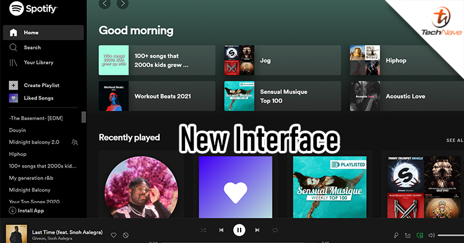464x243 pixels.
Task: Click the Your Library shelf icon
Action: 14,62
